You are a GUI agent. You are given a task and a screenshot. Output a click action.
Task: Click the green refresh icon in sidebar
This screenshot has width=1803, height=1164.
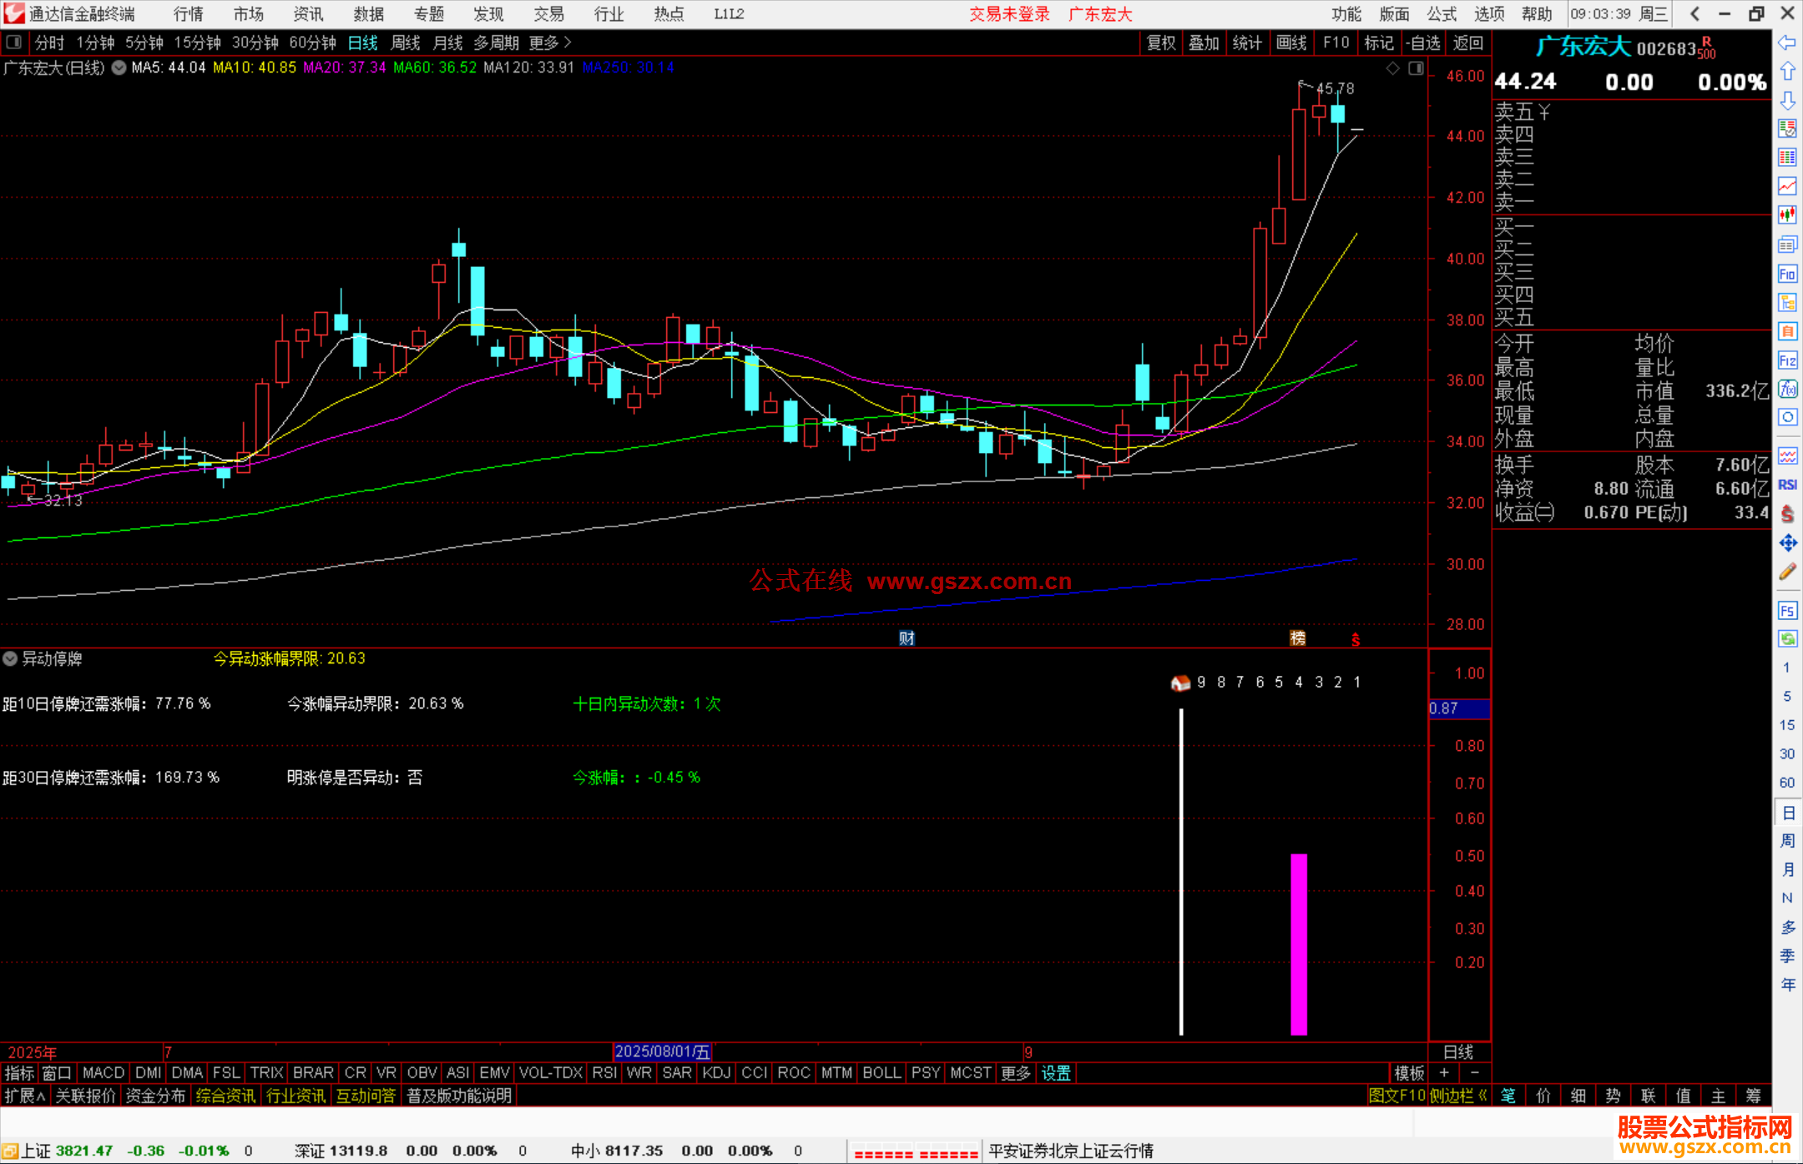click(x=1787, y=639)
